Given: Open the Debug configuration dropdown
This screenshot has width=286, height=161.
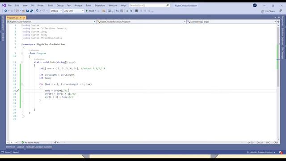Looking at the screenshot, I should [x=56, y=11].
